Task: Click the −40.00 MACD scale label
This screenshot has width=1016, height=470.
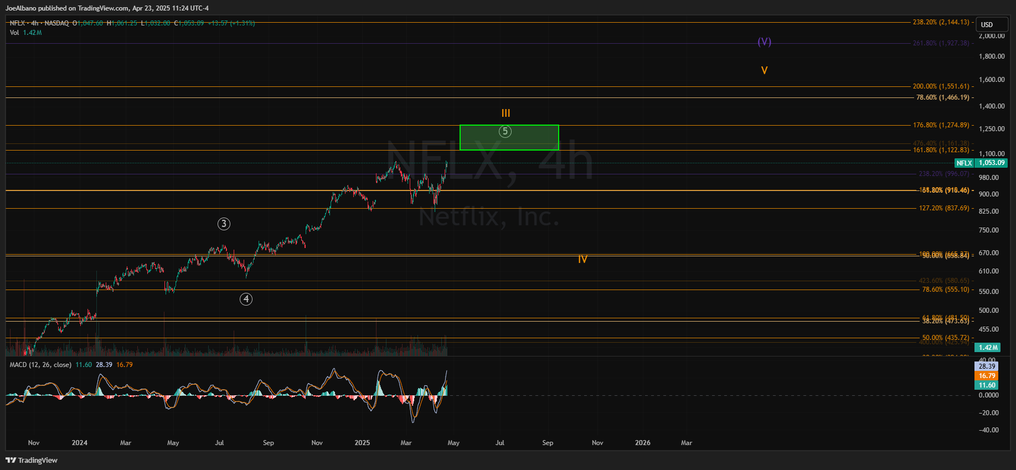Action: [988, 430]
